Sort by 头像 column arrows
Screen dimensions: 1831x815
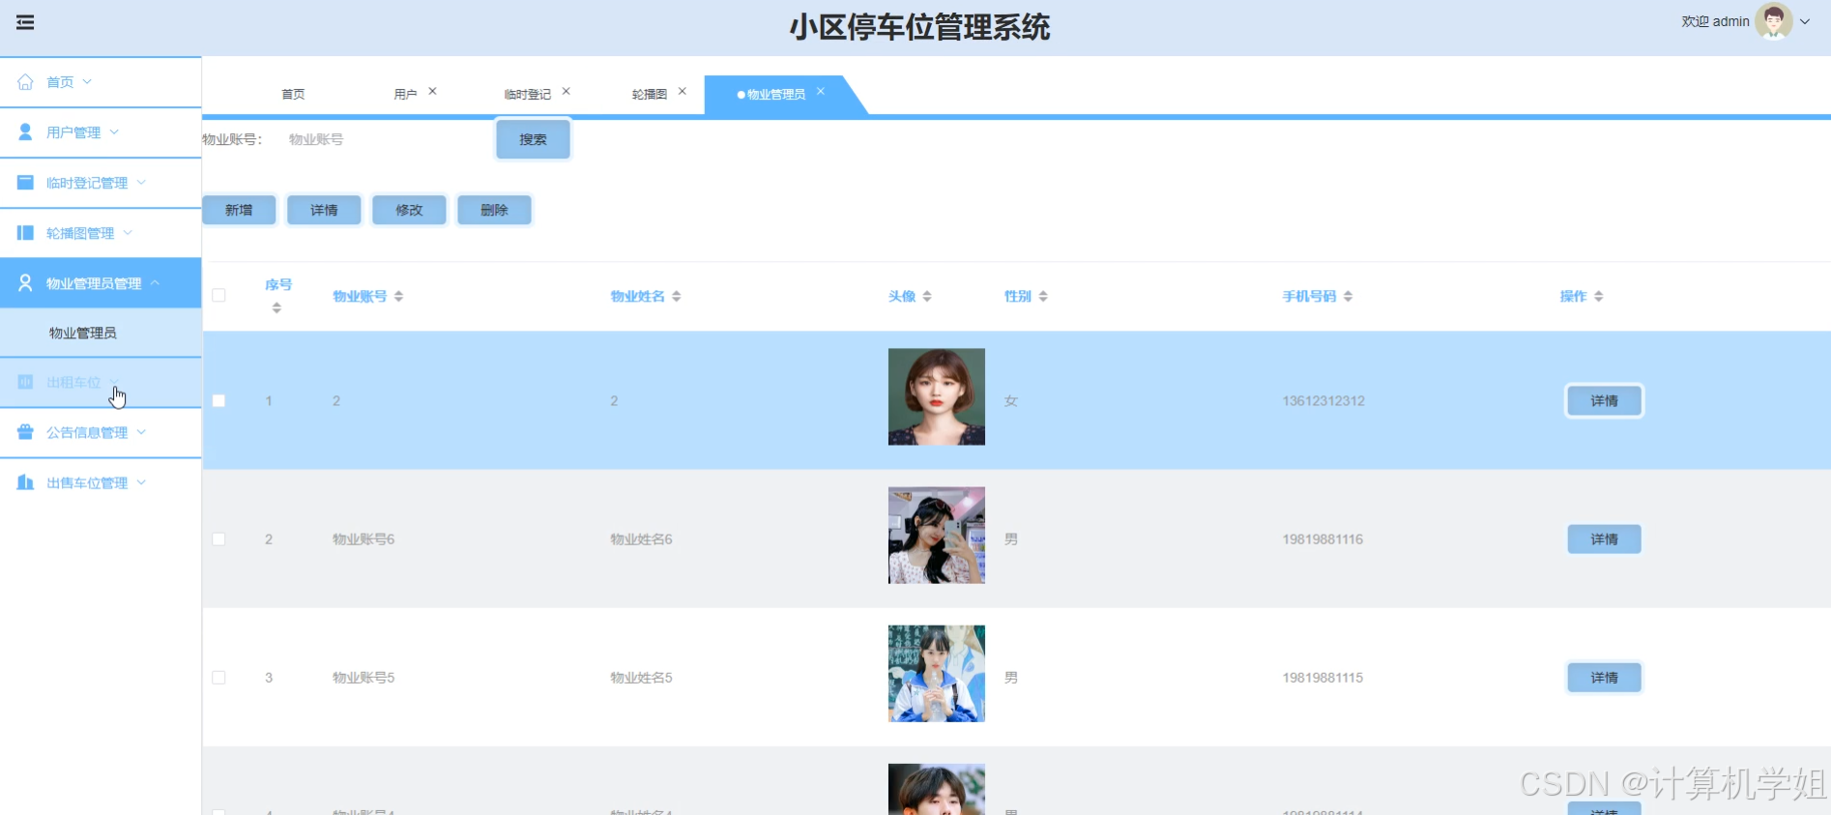pos(927,296)
